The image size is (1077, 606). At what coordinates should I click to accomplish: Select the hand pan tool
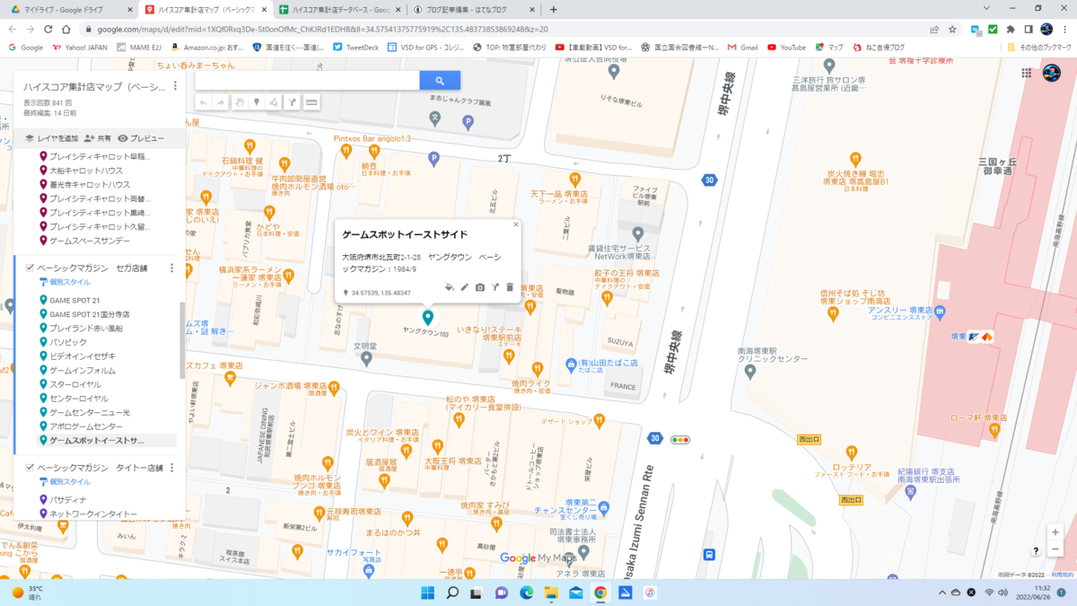240,102
